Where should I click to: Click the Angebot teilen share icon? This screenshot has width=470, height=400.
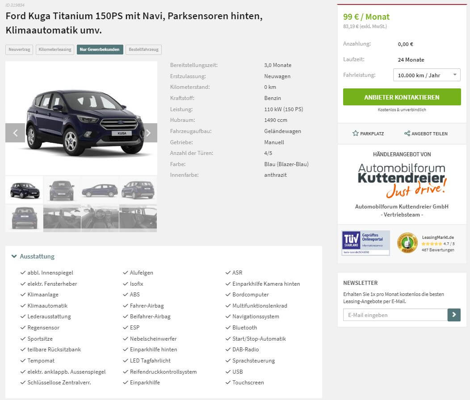[407, 133]
